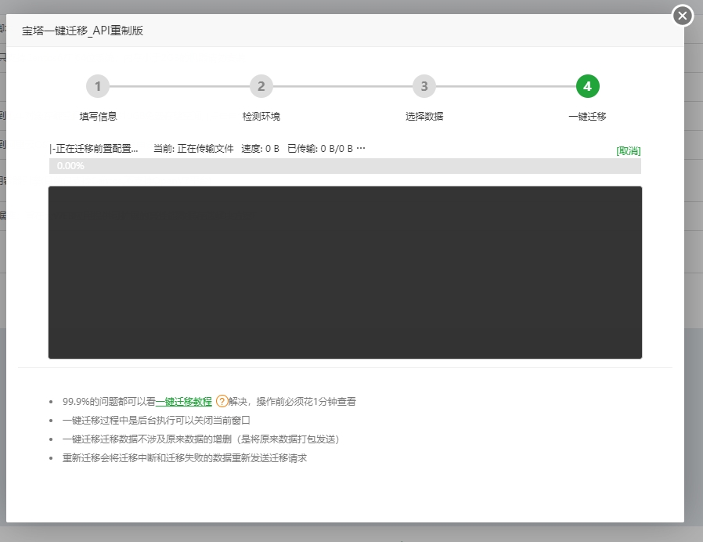Click 当前: 正在传输文件 status text
Viewport: 703px width, 542px height.
point(193,149)
